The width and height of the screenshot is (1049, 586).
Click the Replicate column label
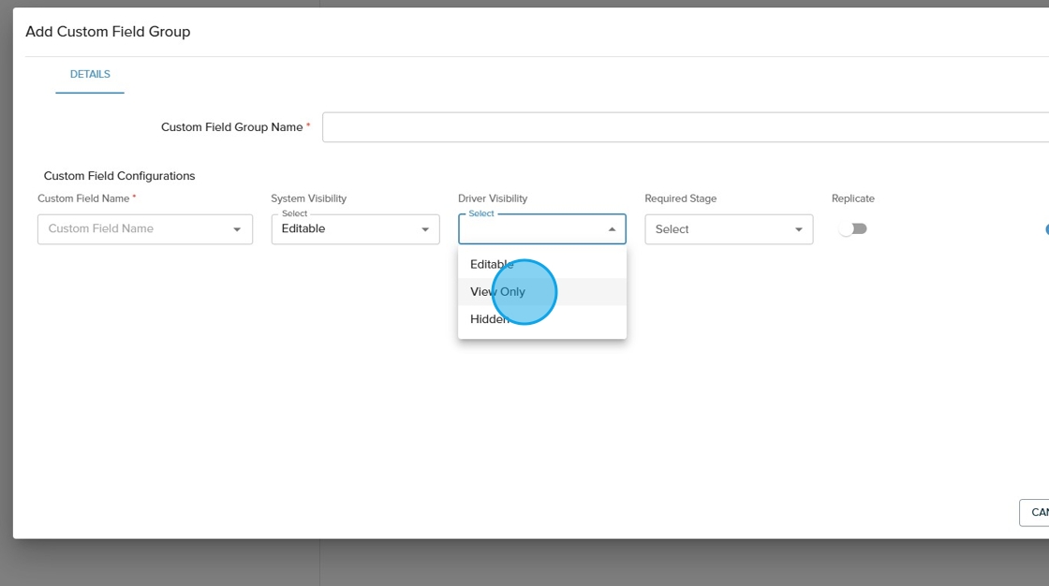tap(852, 198)
